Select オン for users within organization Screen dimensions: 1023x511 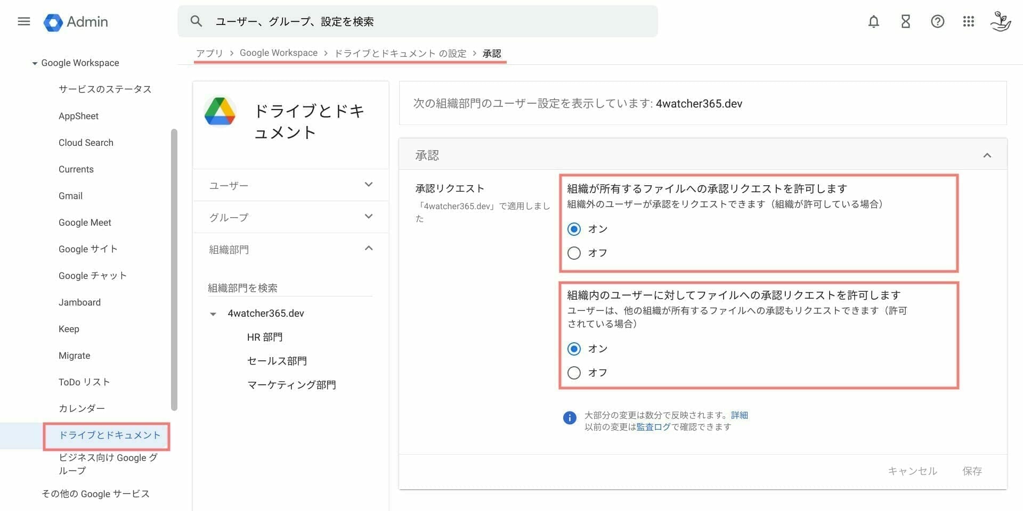pyautogui.click(x=574, y=349)
